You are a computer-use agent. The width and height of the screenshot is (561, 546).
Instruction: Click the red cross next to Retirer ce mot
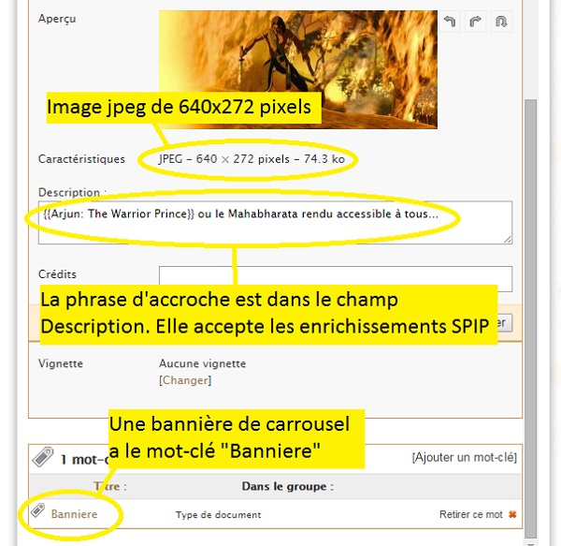click(512, 514)
